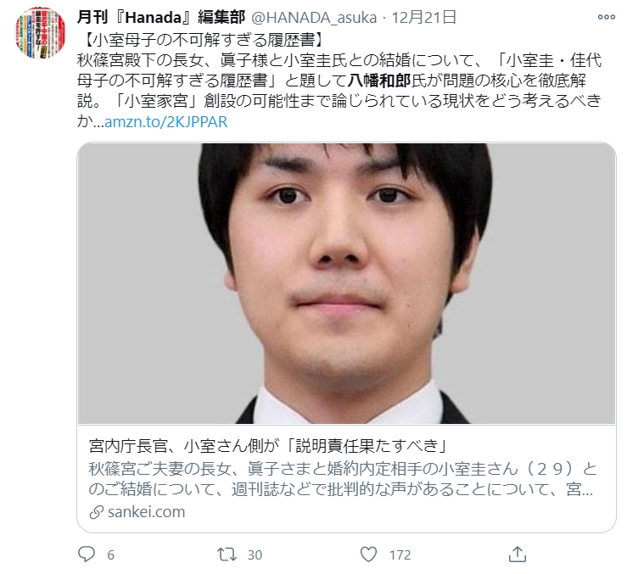
Task: Click the card description starting 秋篠宮ご夫妻の長女
Action: click(x=342, y=479)
